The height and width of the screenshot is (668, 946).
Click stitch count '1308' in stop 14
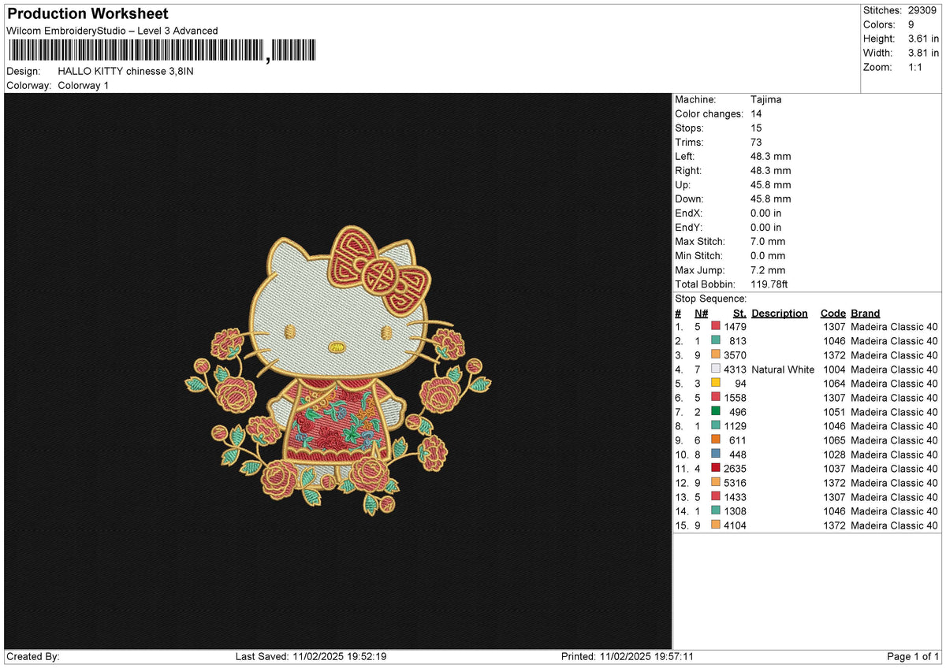735,510
